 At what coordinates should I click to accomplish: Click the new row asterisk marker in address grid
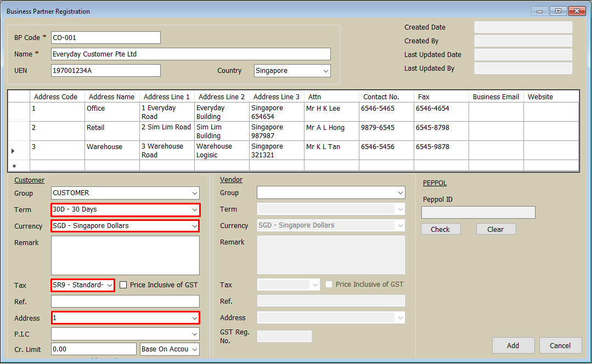[19, 166]
